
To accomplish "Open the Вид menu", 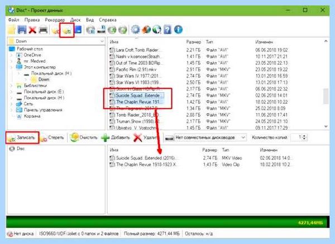I will click(x=90, y=20).
